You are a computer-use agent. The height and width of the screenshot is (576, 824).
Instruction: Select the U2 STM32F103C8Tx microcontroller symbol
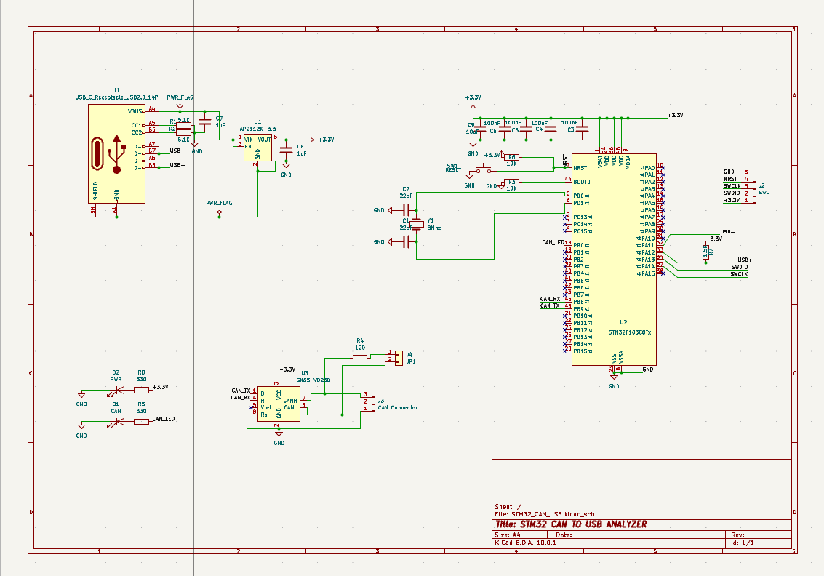click(614, 259)
